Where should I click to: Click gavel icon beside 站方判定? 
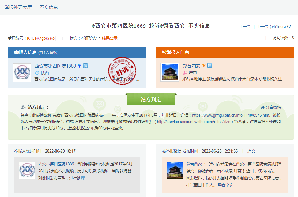point(23,107)
